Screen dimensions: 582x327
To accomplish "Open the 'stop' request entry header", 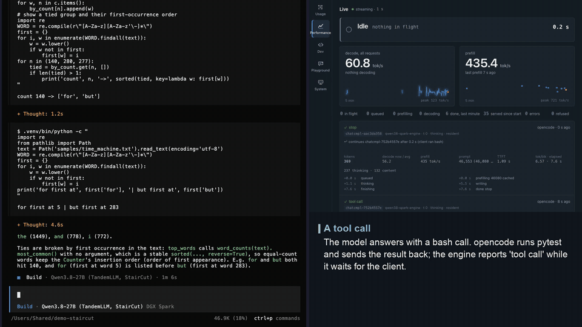I will (x=457, y=128).
